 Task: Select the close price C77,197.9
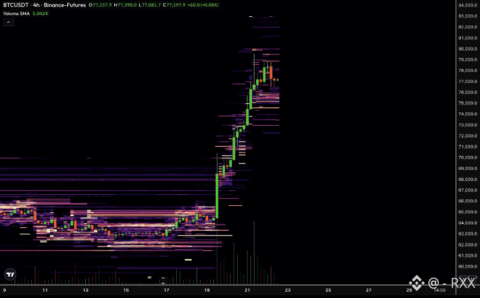click(174, 5)
